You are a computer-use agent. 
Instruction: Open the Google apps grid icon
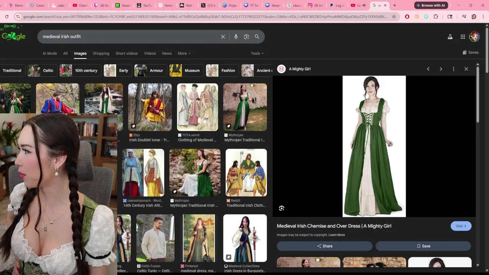coord(463,37)
